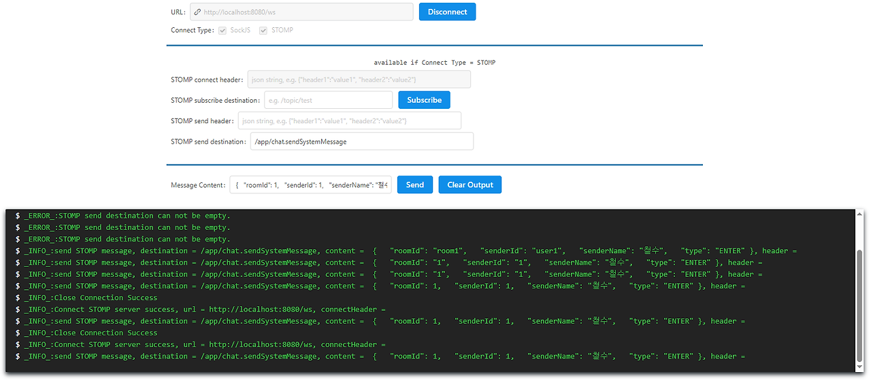
Task: Click the "available if Connect Type = STOMP" text
Action: pyautogui.click(x=435, y=63)
